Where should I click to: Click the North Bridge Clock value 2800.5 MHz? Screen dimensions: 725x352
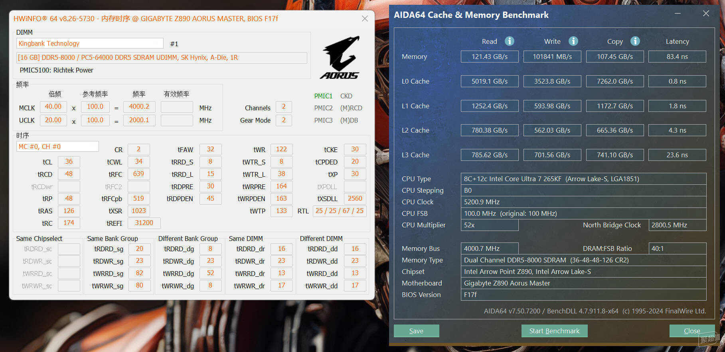click(x=678, y=225)
